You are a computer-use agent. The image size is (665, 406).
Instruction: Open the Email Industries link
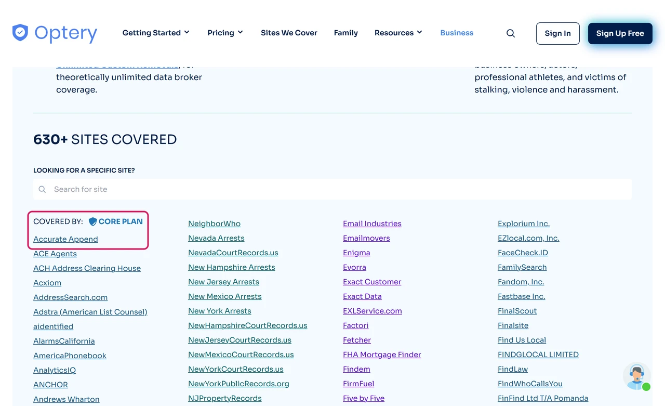coord(372,224)
